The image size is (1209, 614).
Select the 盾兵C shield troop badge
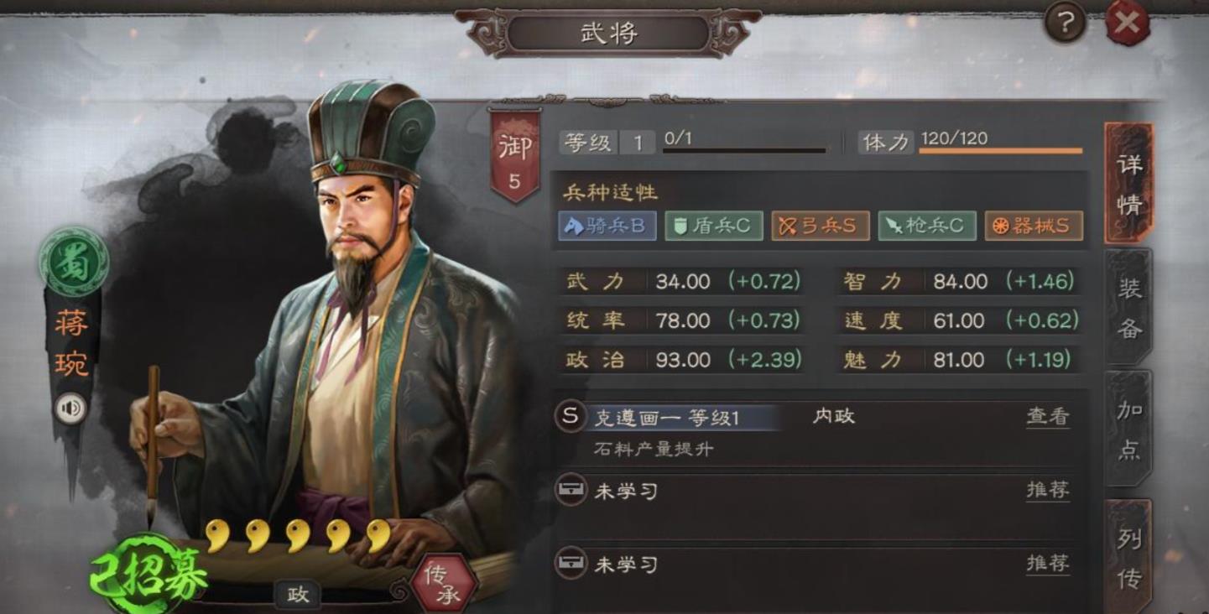click(714, 226)
